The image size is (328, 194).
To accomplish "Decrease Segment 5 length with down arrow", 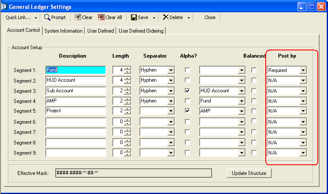I will 127,113.
